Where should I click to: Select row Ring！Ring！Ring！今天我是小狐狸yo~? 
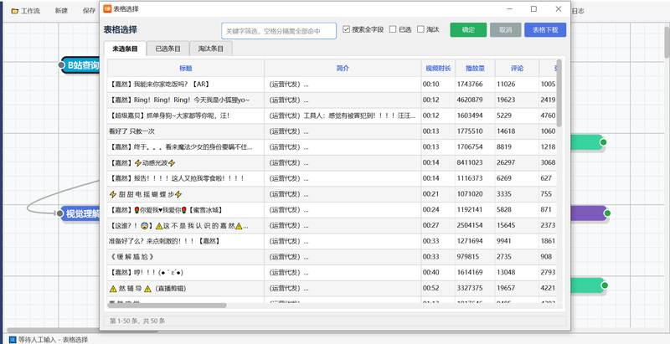pos(332,100)
